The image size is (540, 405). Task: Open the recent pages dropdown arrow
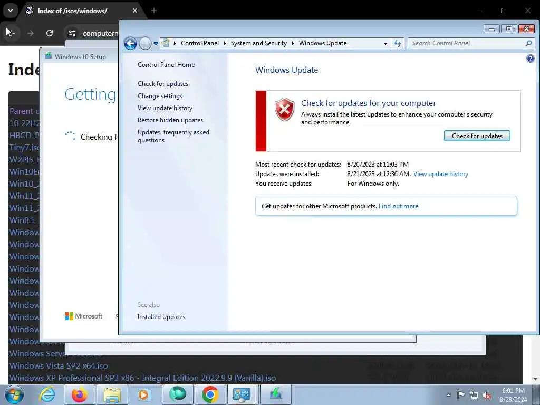tap(156, 44)
